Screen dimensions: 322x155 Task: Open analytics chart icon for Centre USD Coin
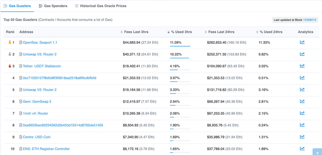tap(302, 137)
